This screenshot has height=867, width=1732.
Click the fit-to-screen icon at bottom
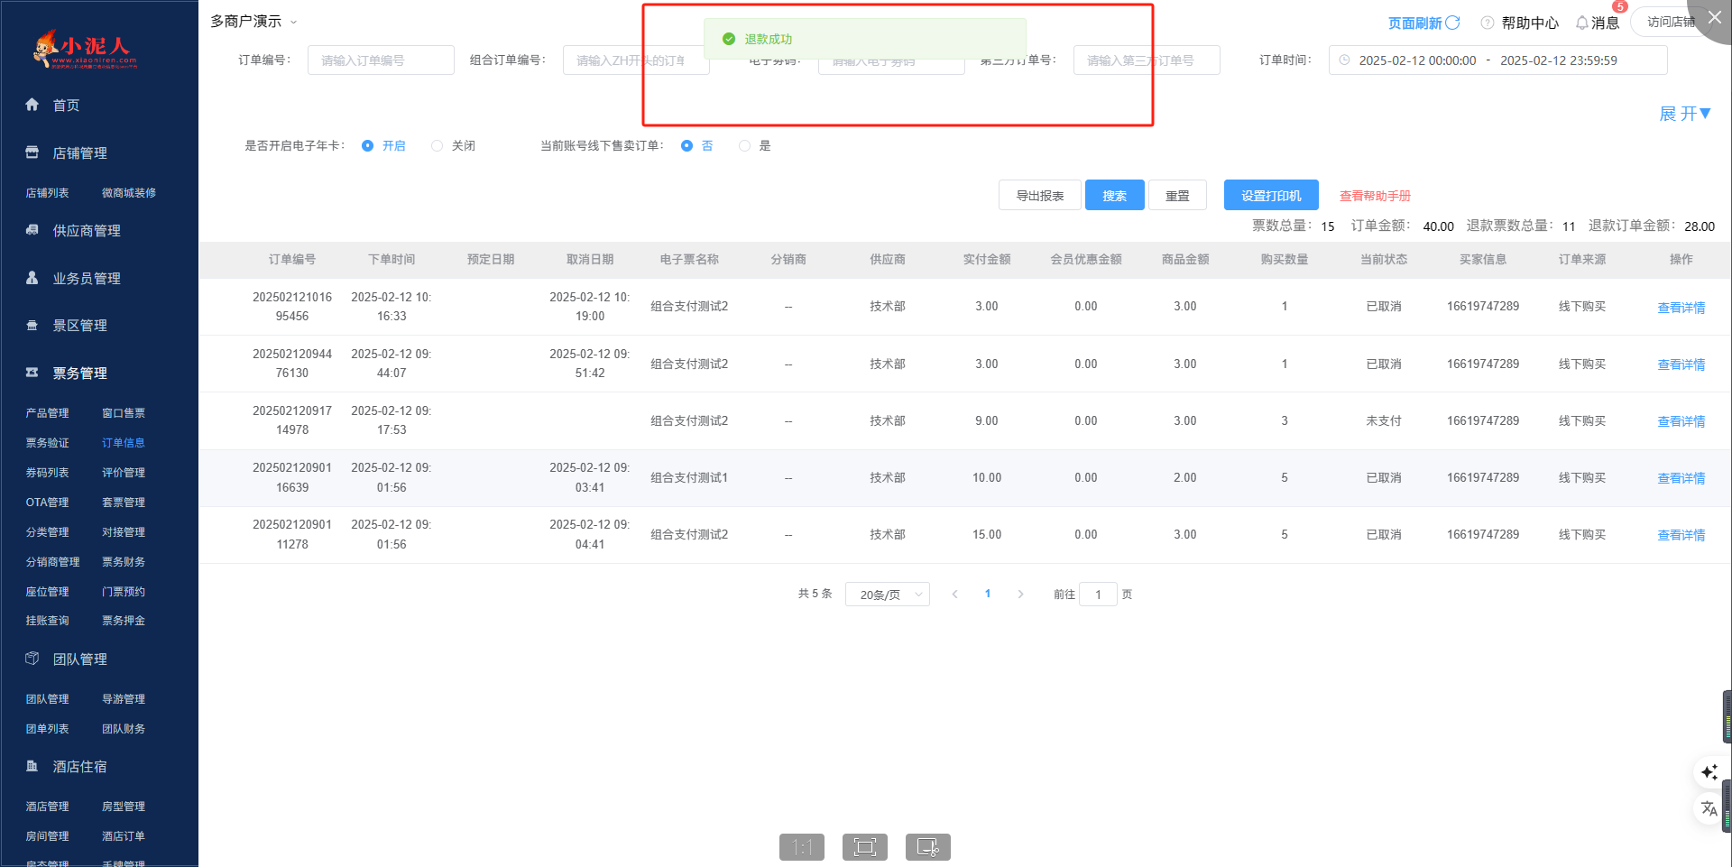tap(864, 847)
